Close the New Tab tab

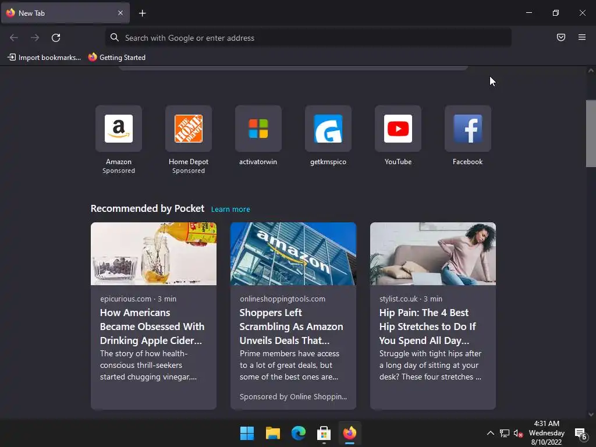(120, 13)
